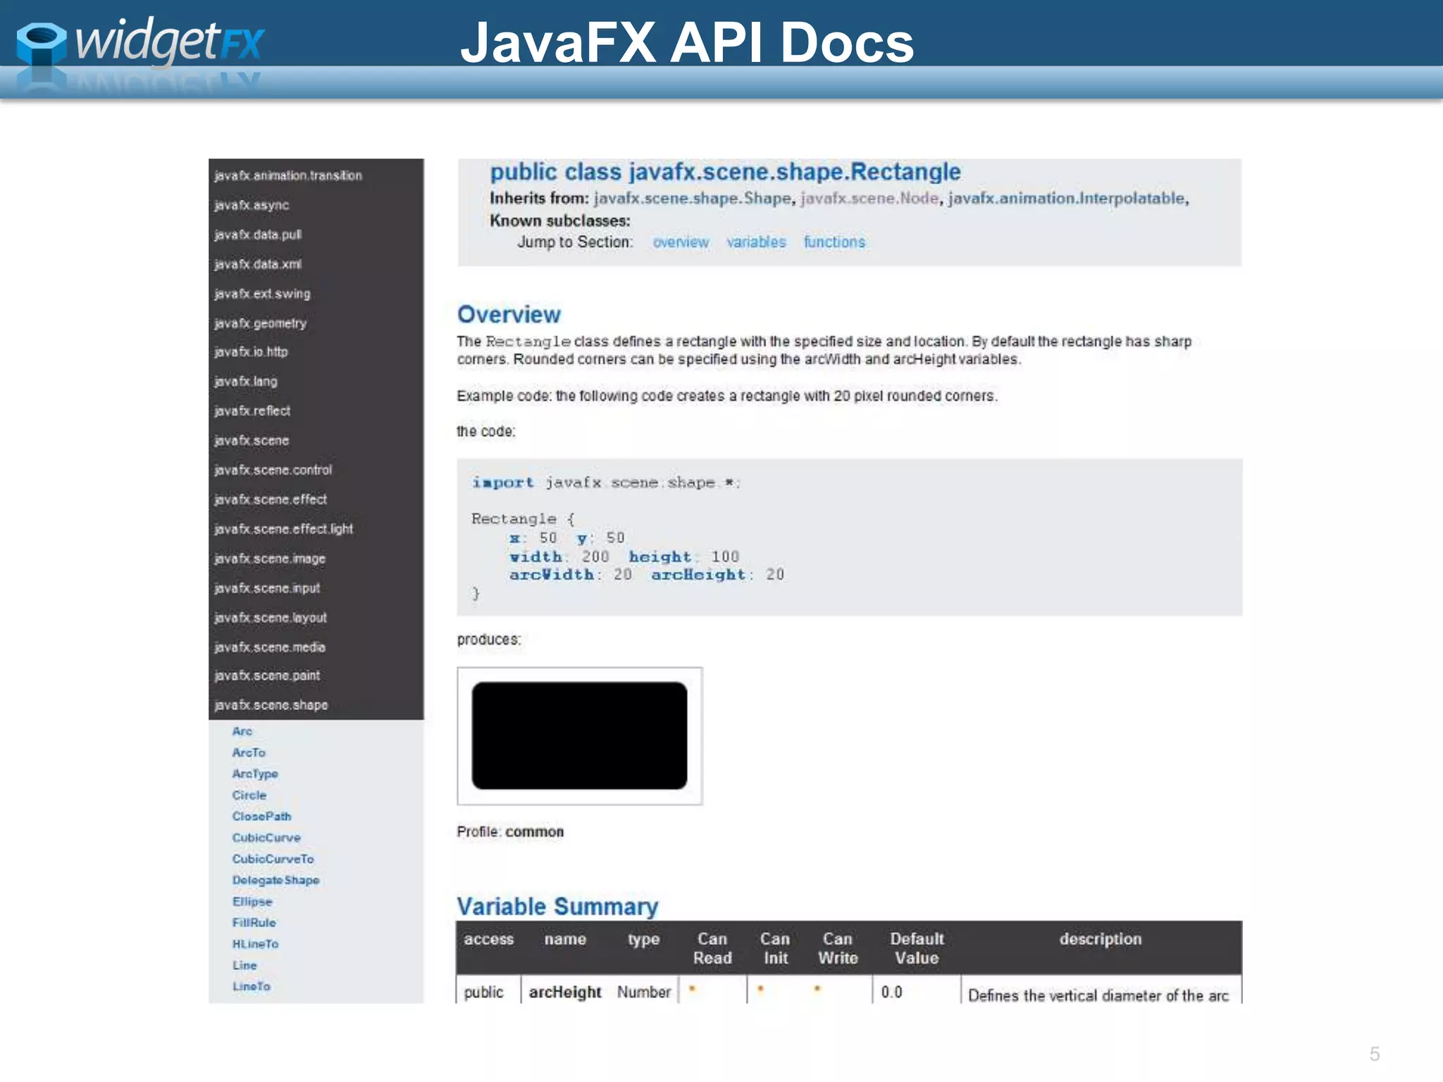Open the DelegateShape class page
1443x1082 pixels.
point(275,881)
